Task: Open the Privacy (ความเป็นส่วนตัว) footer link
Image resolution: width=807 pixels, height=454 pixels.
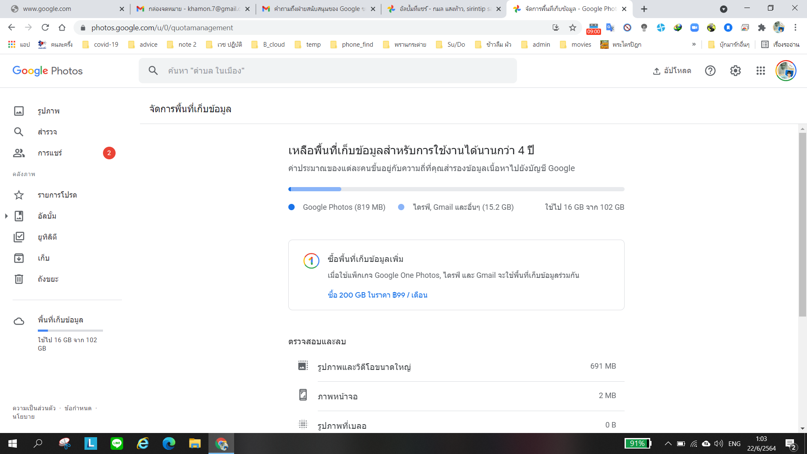Action: pyautogui.click(x=34, y=408)
